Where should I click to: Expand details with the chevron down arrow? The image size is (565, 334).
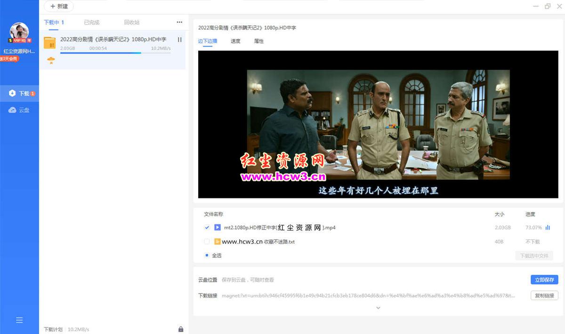click(x=378, y=308)
